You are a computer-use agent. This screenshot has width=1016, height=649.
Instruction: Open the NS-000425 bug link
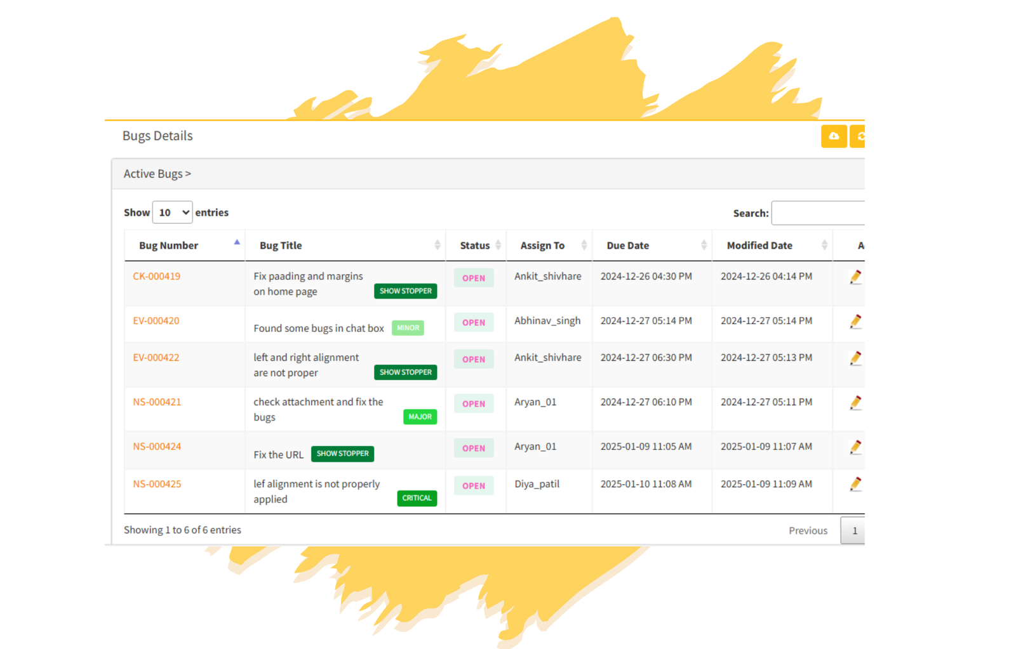pos(157,484)
